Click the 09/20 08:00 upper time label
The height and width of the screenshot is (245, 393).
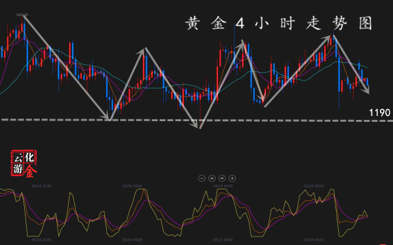314,186
